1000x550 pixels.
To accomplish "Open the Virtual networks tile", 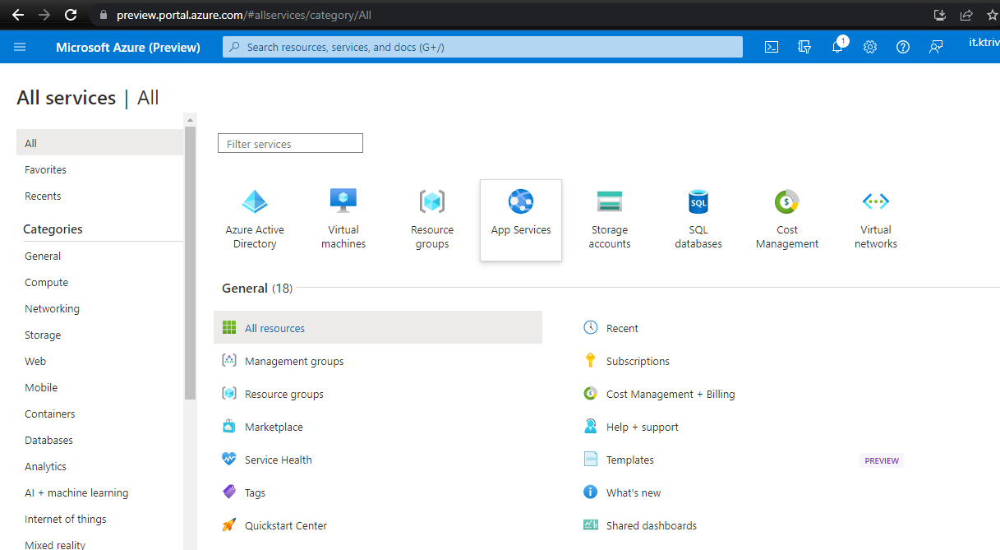I will tap(876, 220).
